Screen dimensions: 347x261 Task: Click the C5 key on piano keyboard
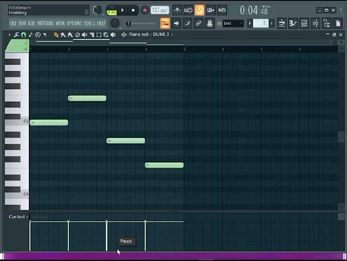(x=17, y=122)
